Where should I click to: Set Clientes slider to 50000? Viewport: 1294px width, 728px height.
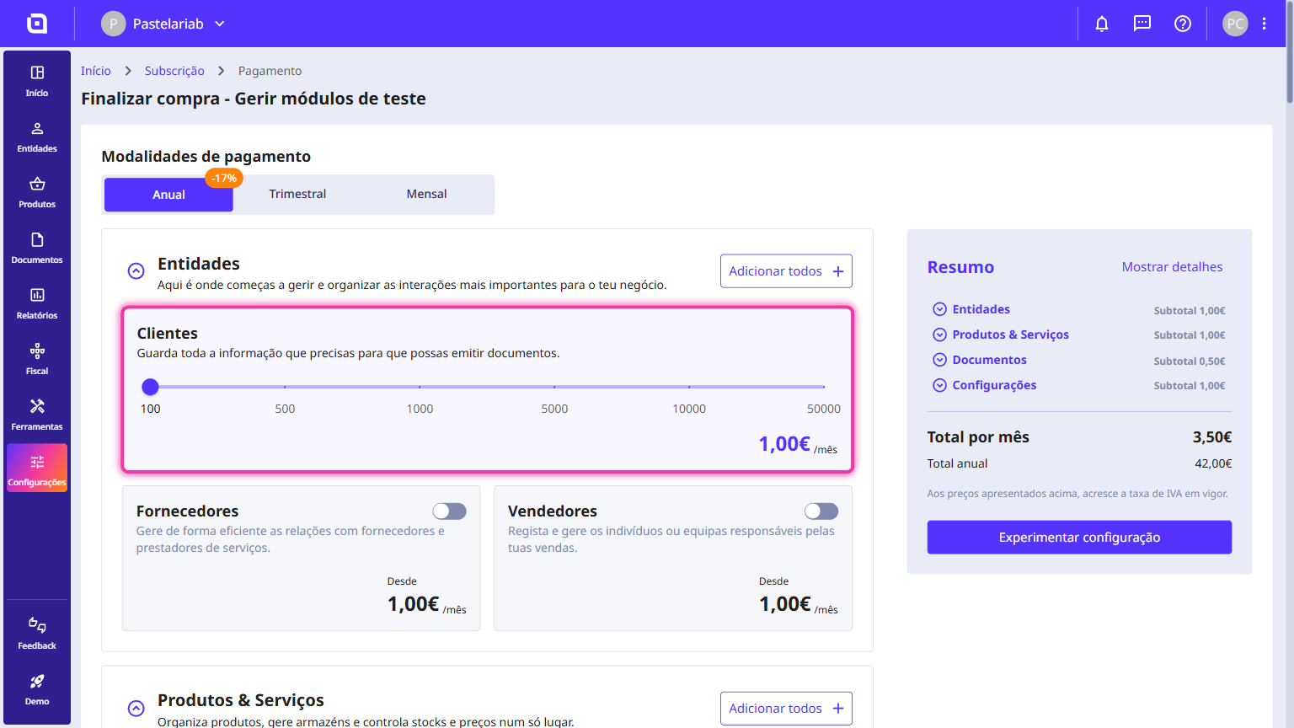823,387
